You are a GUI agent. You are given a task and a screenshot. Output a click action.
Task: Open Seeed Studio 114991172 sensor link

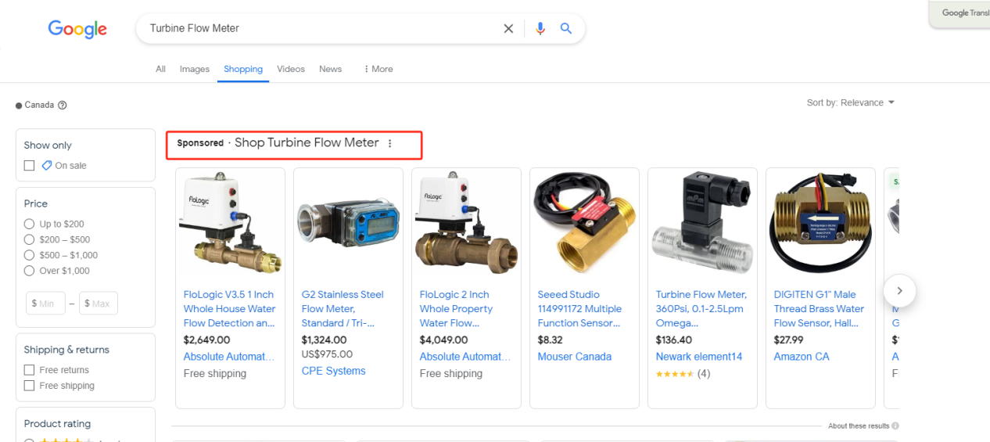579,309
